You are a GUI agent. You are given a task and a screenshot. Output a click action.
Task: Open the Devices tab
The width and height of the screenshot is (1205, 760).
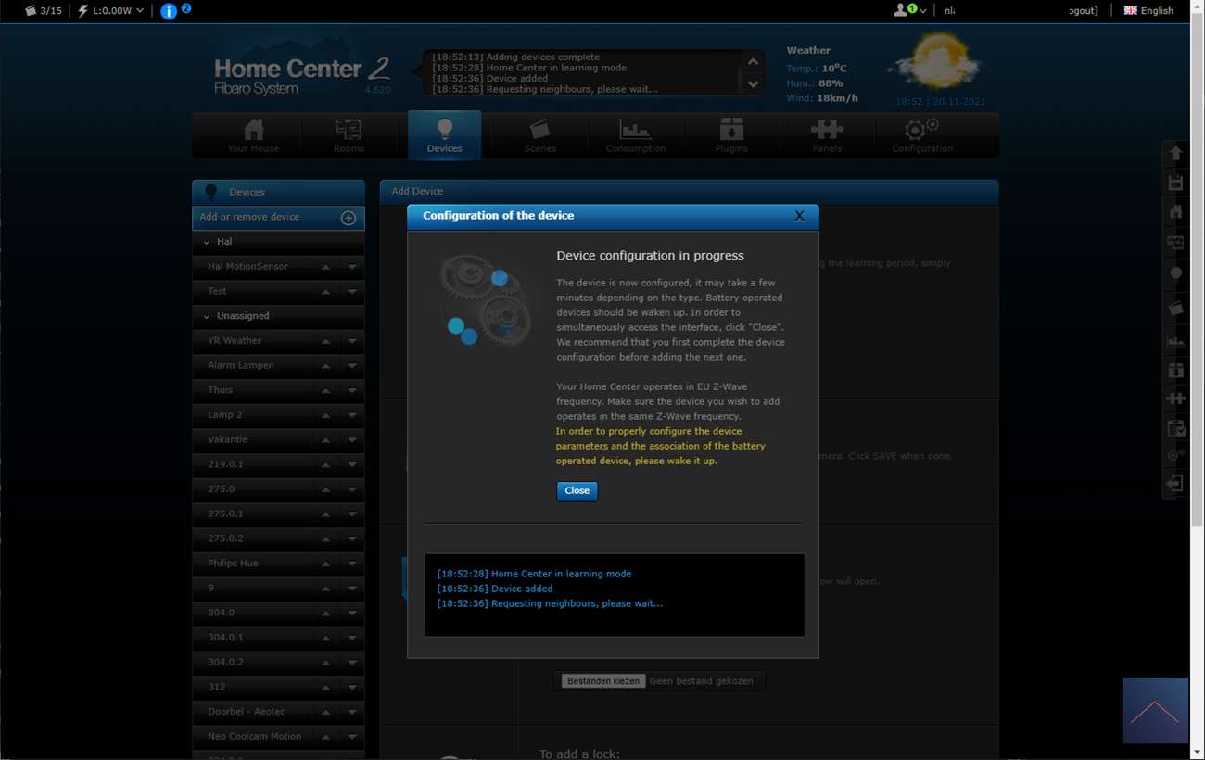[444, 135]
